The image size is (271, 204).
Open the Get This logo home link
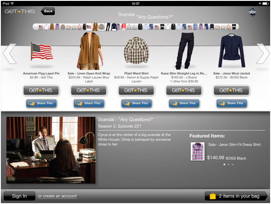point(20,11)
